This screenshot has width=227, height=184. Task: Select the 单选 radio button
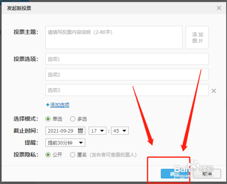pos(48,119)
